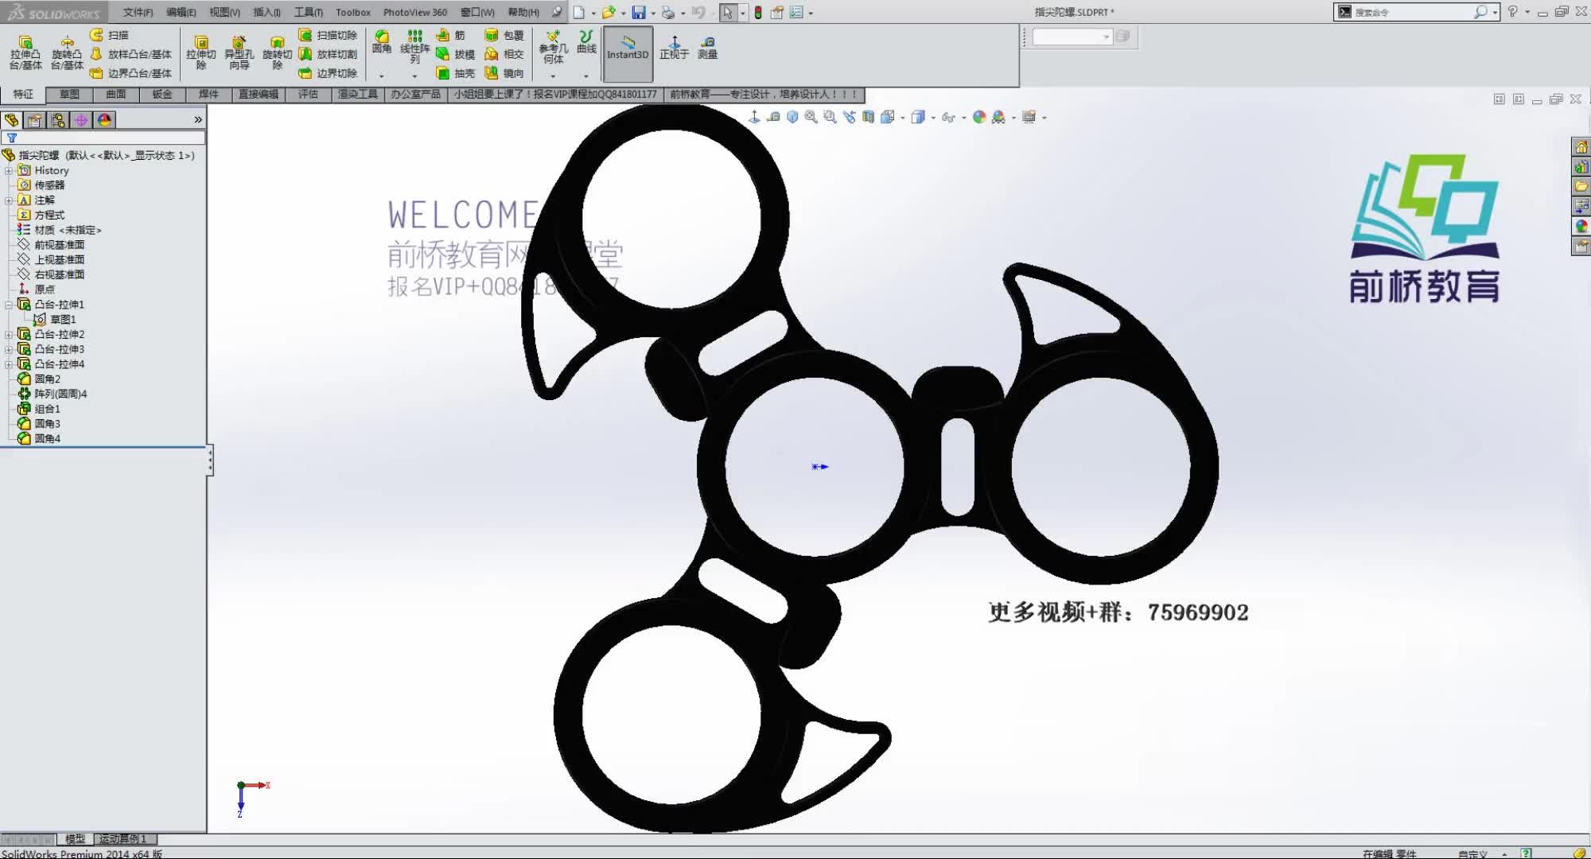Select 阵列(圆周)4 in the feature tree

pos(53,395)
